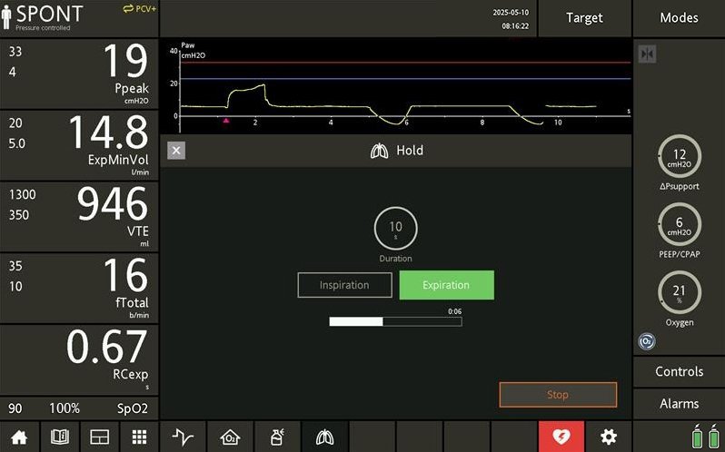Open the Alarms panel
725x452 pixels.
[x=679, y=404]
